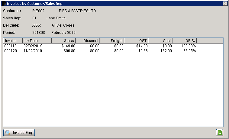Viewport: 229px width, 139px height.
Task: Sort by the Gross column header
Action: (64, 40)
